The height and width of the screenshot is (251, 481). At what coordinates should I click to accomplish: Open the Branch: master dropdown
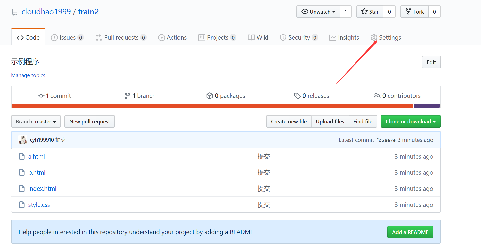(36, 121)
